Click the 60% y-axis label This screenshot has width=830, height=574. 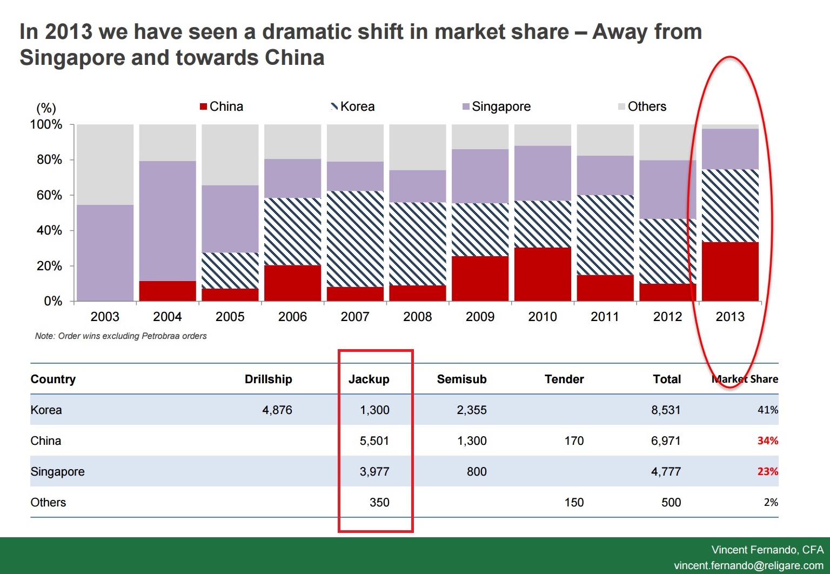tap(49, 195)
